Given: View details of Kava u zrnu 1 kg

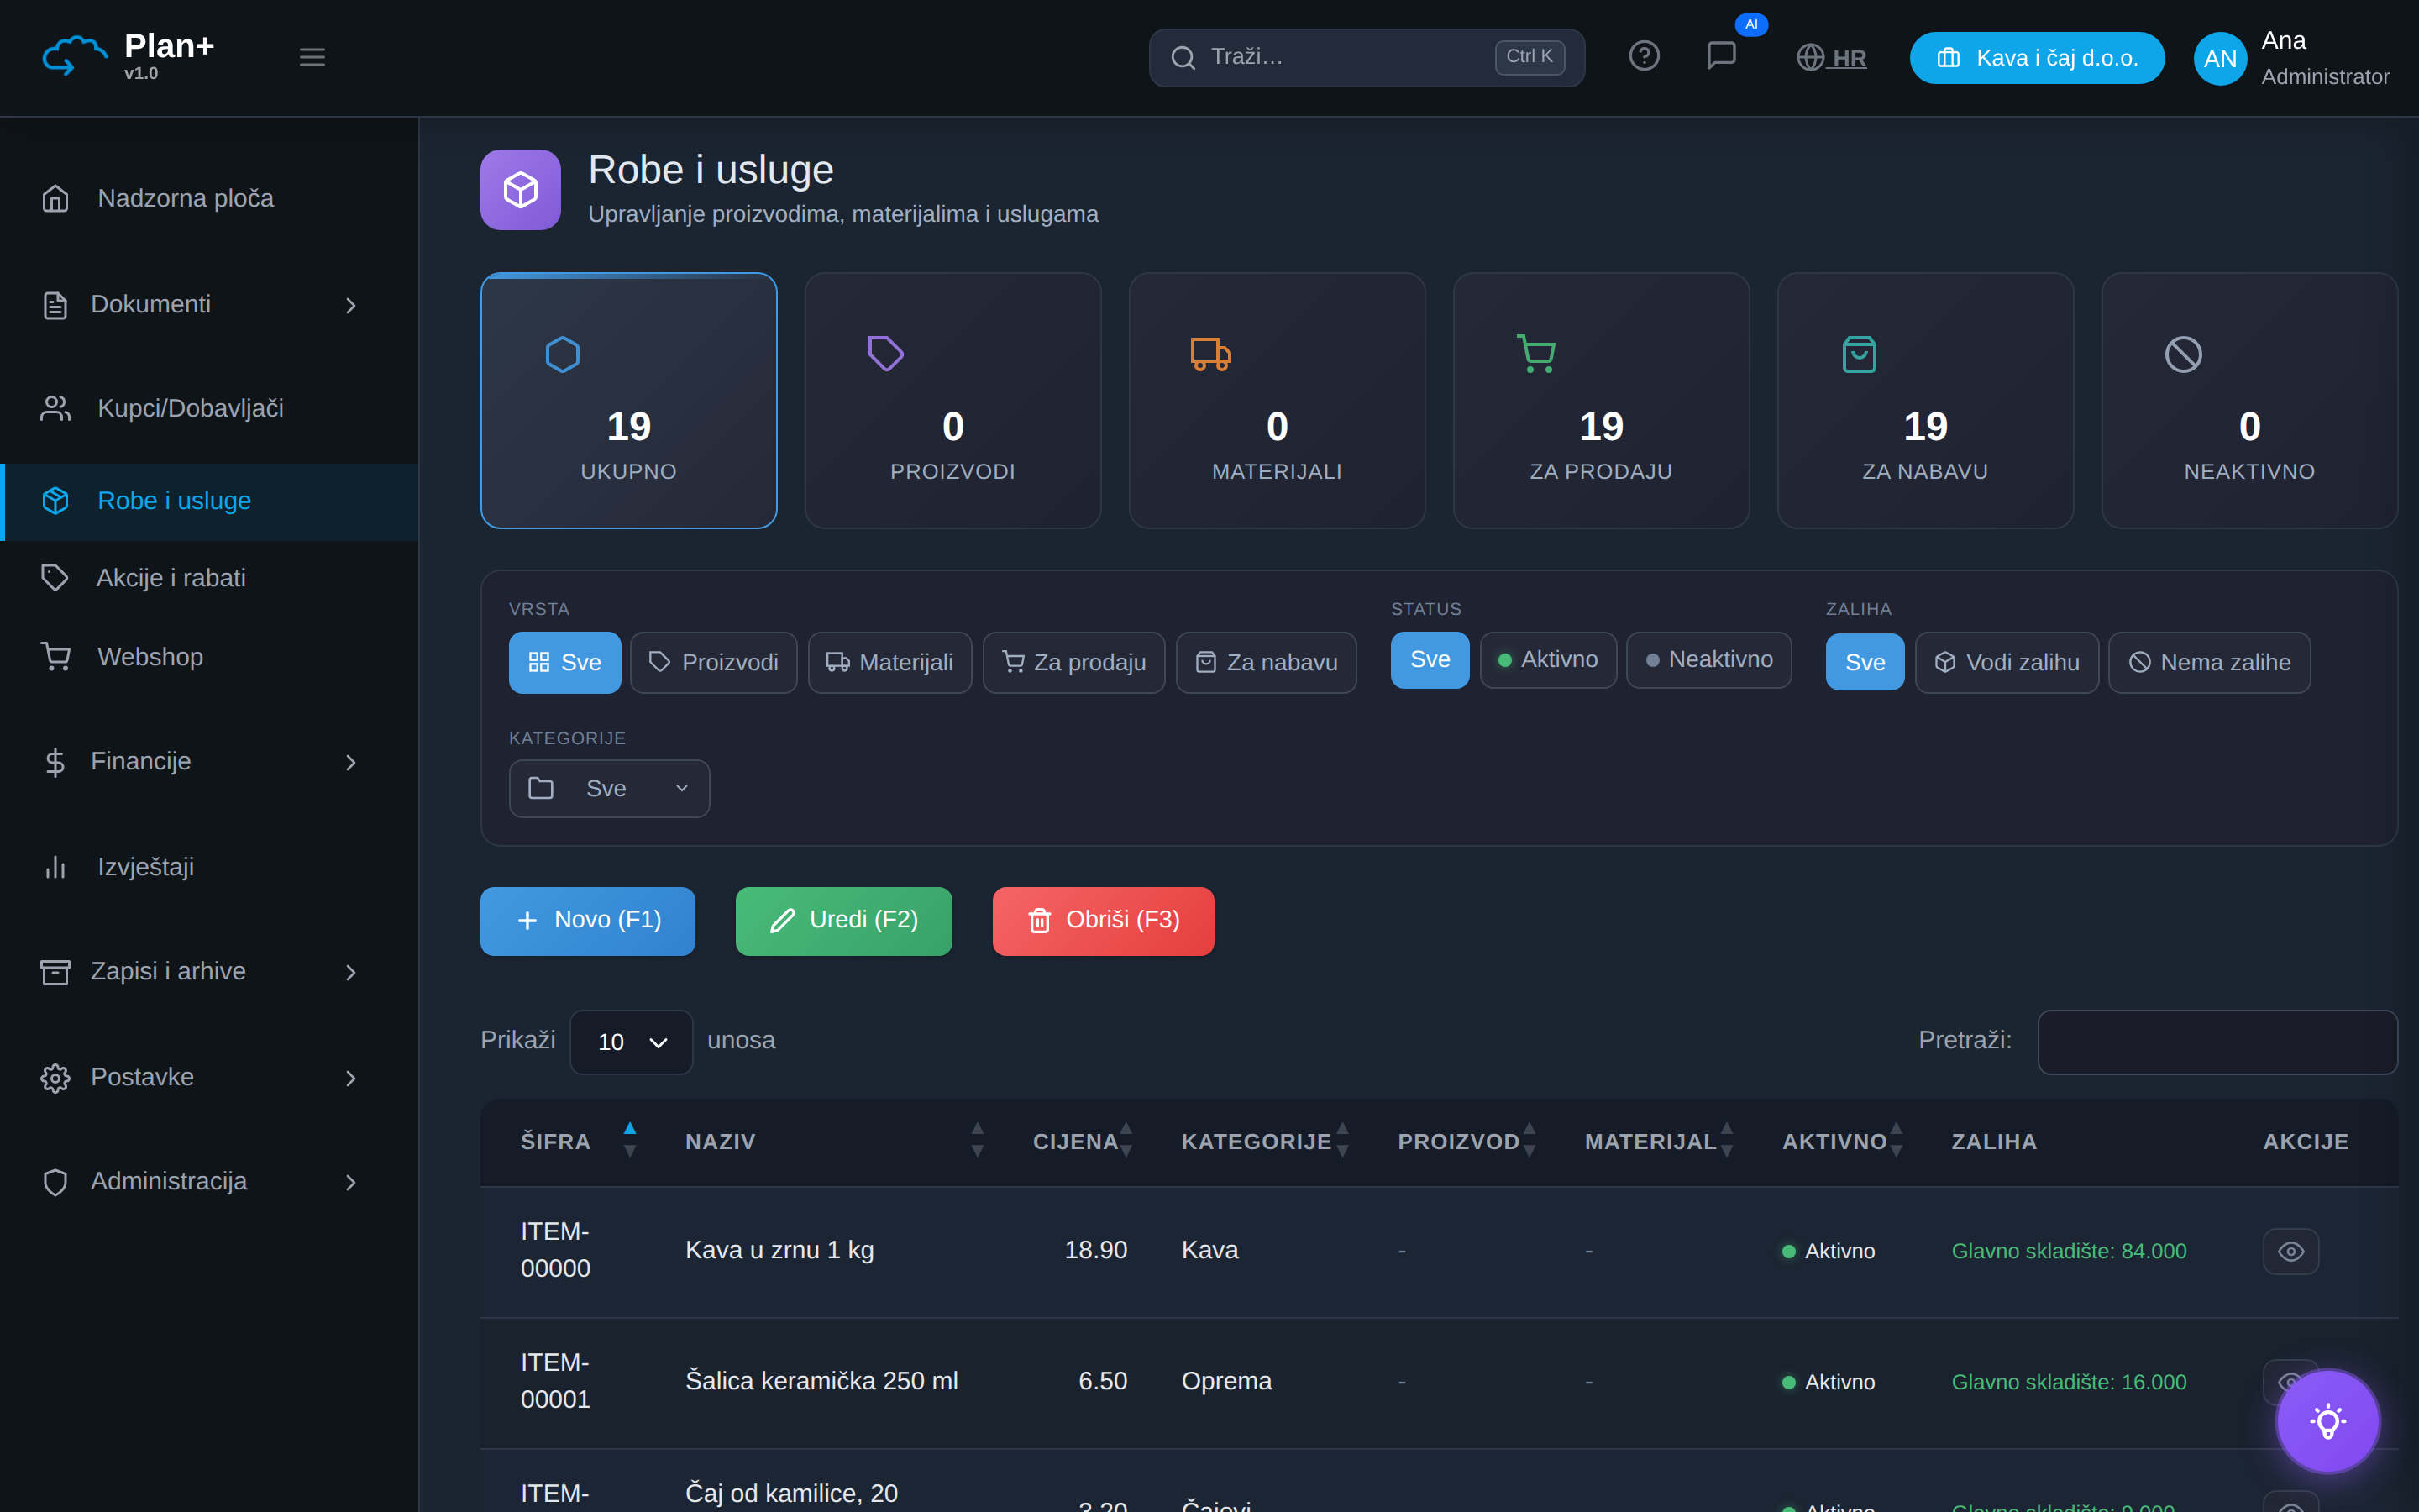Looking at the screenshot, I should (x=2290, y=1251).
